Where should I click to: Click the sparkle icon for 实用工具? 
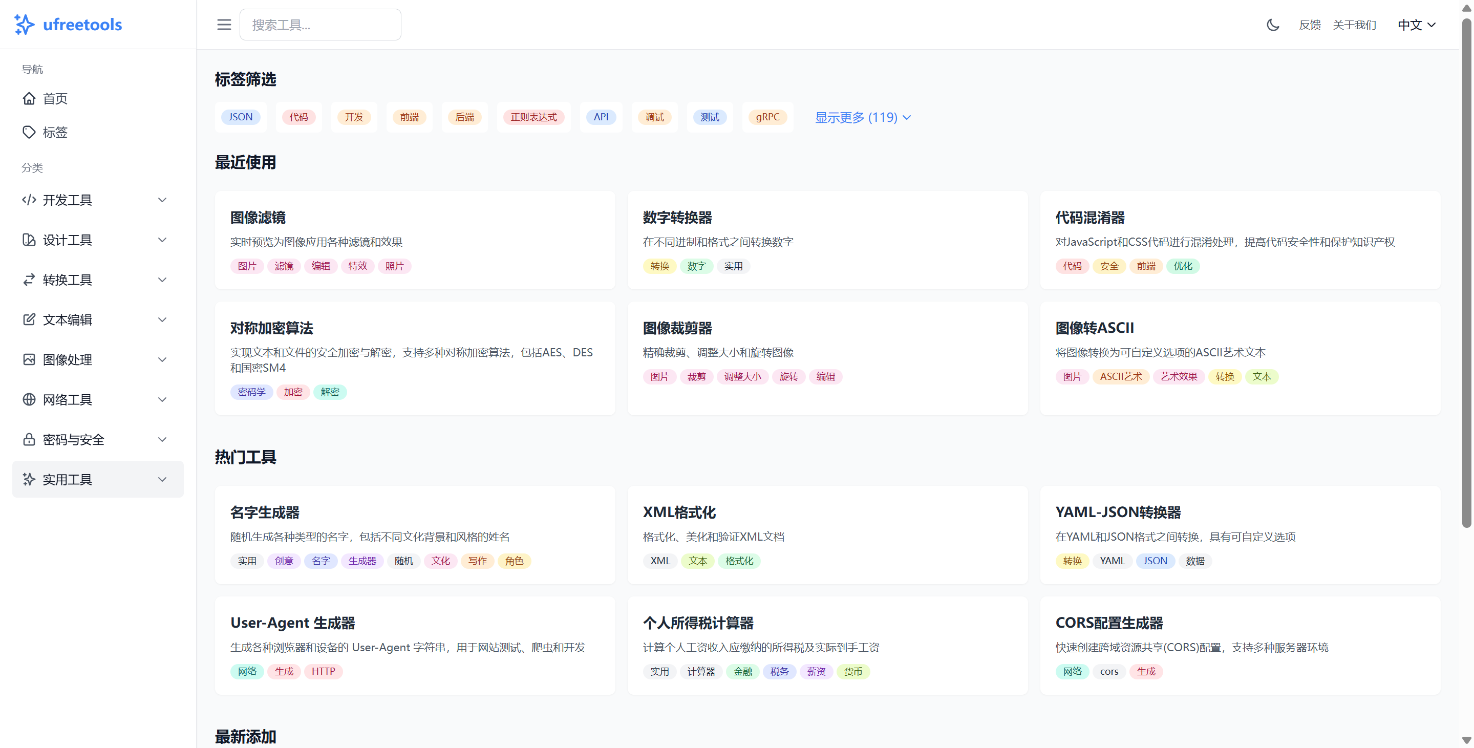pos(29,479)
